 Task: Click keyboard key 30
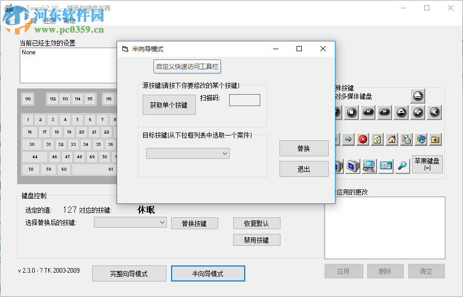[x=32, y=144]
